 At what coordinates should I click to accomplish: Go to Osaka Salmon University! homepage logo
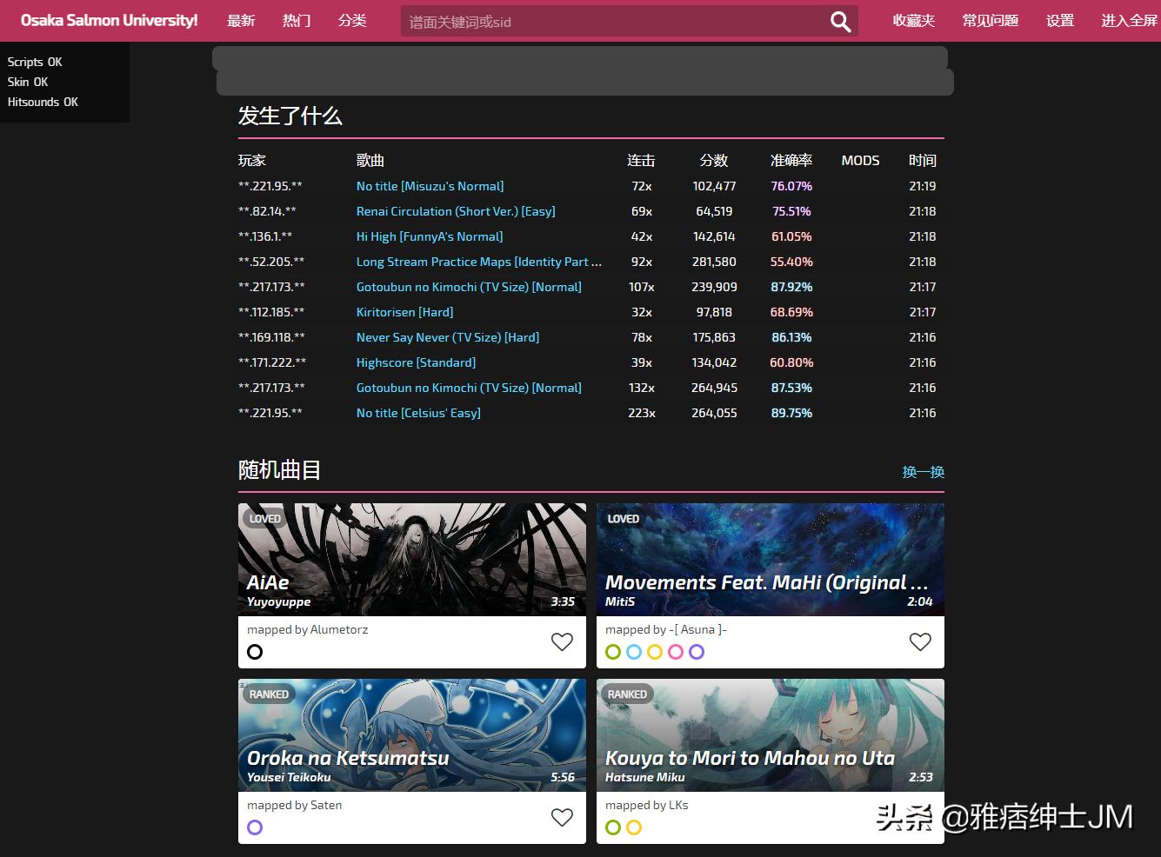(109, 21)
